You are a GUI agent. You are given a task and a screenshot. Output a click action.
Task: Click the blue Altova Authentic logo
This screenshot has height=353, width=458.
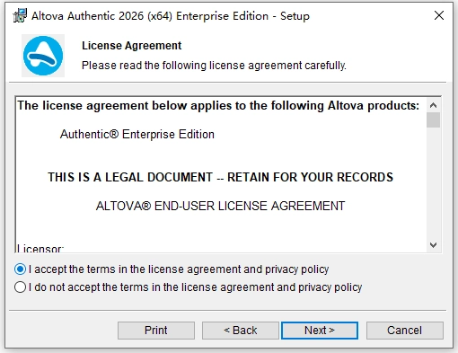pyautogui.click(x=43, y=56)
